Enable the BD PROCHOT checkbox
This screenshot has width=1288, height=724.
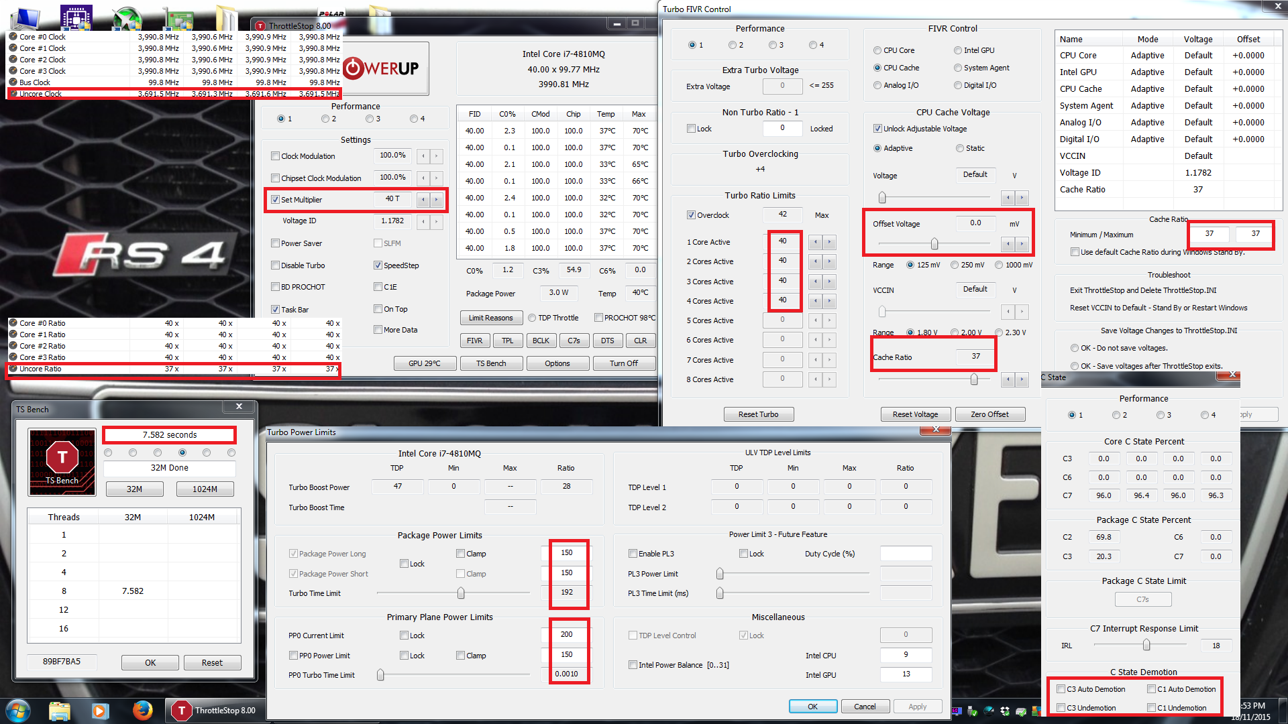(x=275, y=287)
